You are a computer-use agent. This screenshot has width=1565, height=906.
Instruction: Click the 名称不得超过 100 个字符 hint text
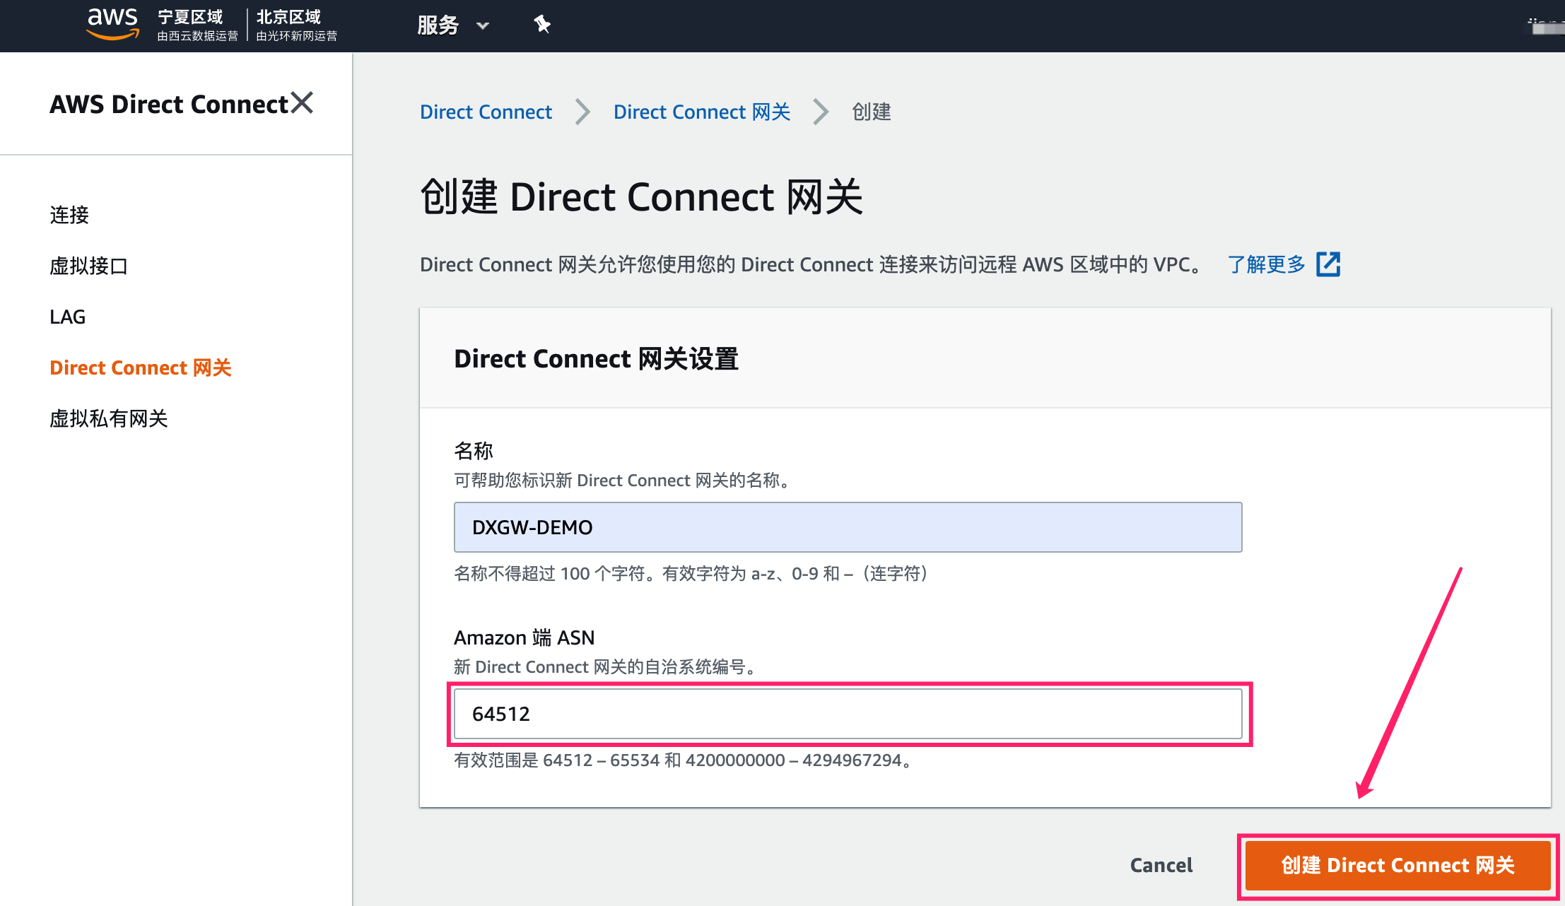[693, 573]
